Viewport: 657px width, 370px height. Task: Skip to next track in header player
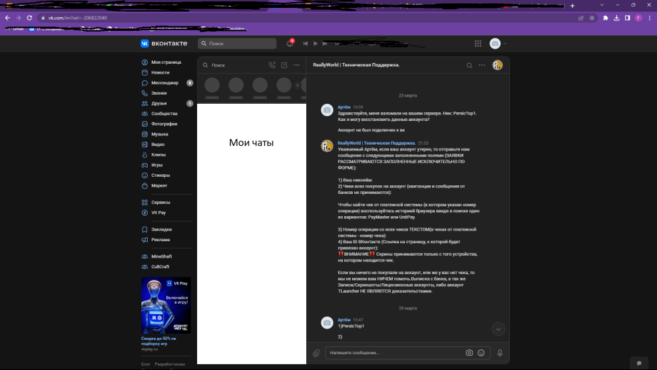pyautogui.click(x=325, y=43)
